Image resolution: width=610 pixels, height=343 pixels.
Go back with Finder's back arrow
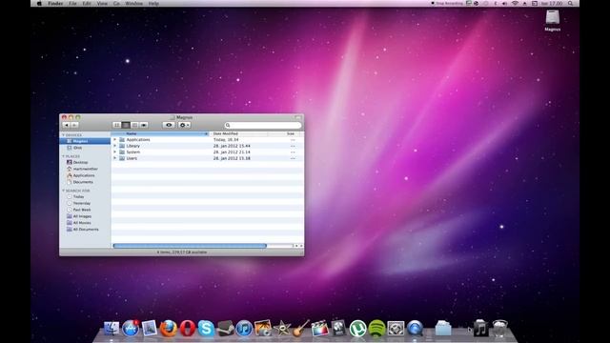(66, 125)
